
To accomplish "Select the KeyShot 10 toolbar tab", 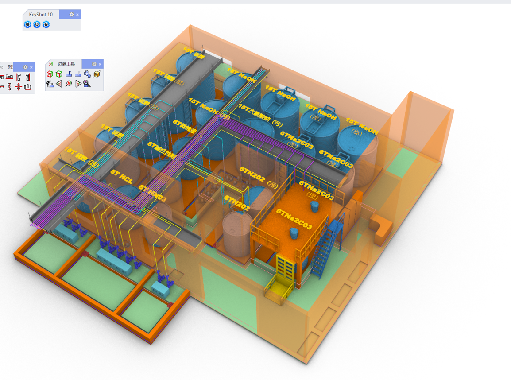I will (x=41, y=15).
